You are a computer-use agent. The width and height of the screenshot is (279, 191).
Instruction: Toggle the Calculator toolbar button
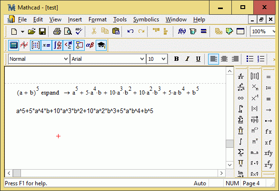tap(13, 46)
